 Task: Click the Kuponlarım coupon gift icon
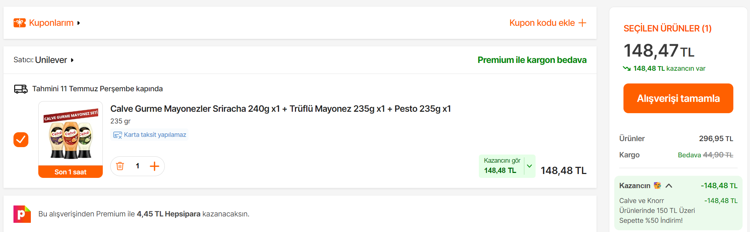(19, 23)
